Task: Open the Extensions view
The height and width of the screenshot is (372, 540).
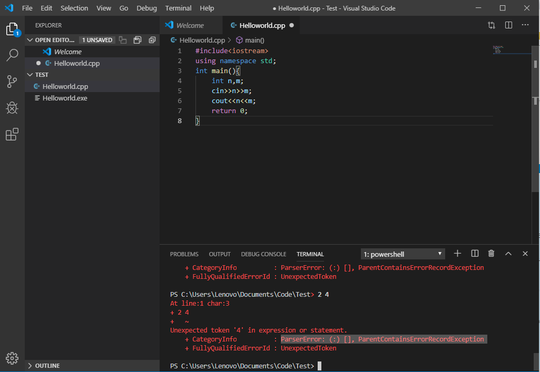Action: [x=12, y=135]
